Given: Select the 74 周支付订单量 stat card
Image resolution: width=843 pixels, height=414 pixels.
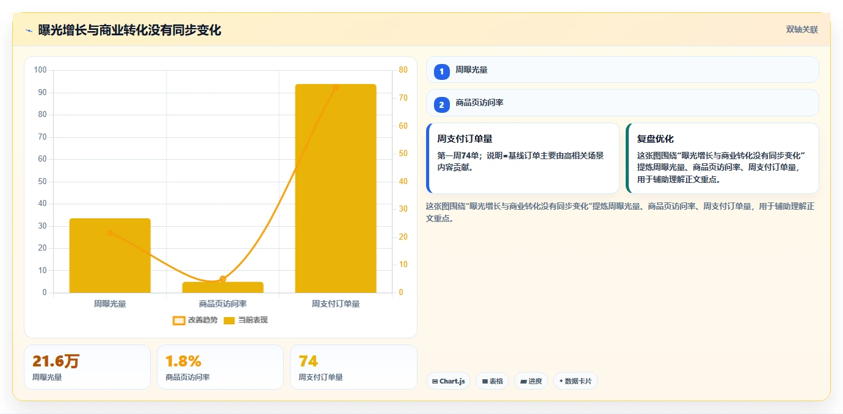Looking at the screenshot, I should point(353,367).
